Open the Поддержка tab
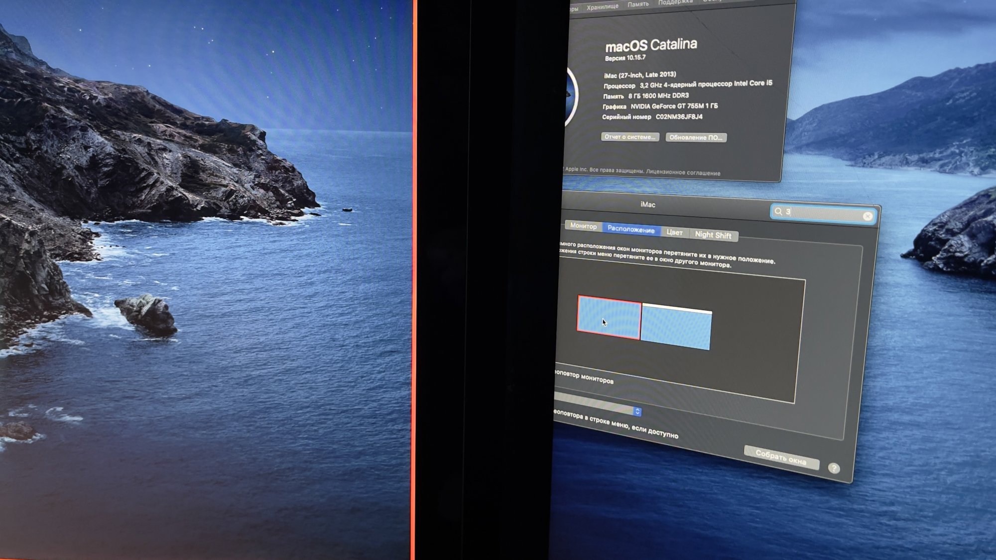The width and height of the screenshot is (996, 560). point(675,2)
